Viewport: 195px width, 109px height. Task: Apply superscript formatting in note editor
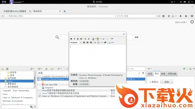coord(89,39)
